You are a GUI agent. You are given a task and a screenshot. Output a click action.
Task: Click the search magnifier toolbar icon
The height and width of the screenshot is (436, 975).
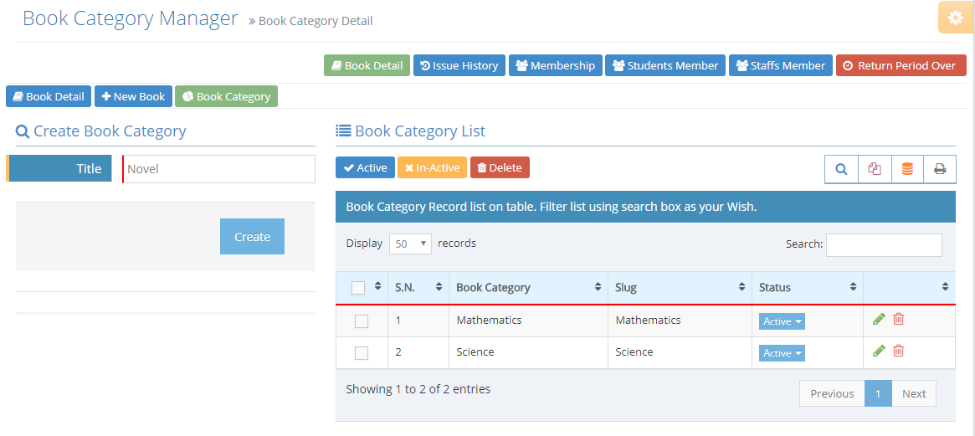coord(841,169)
